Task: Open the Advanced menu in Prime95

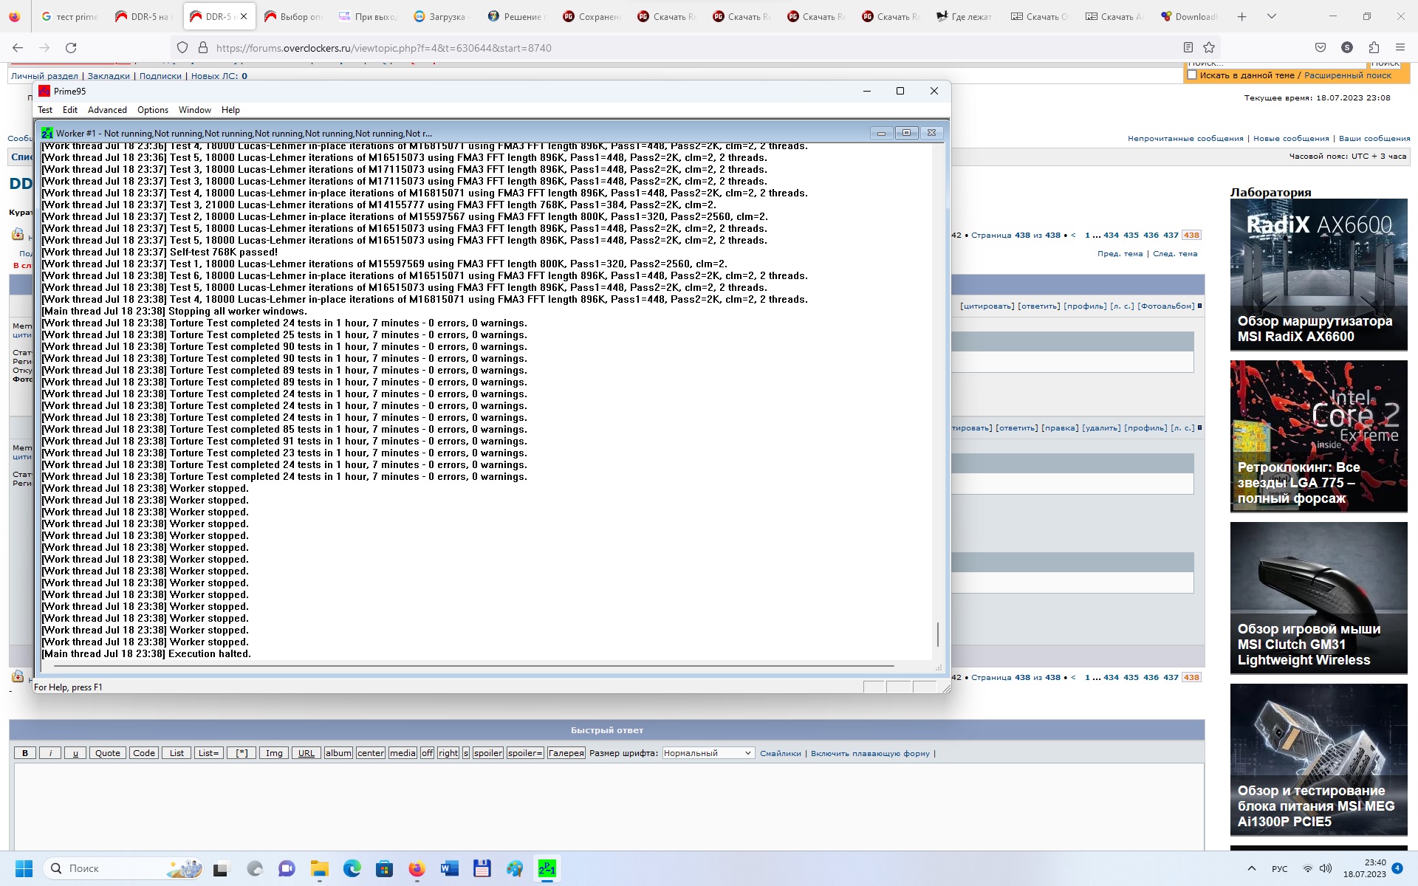Action: [107, 110]
